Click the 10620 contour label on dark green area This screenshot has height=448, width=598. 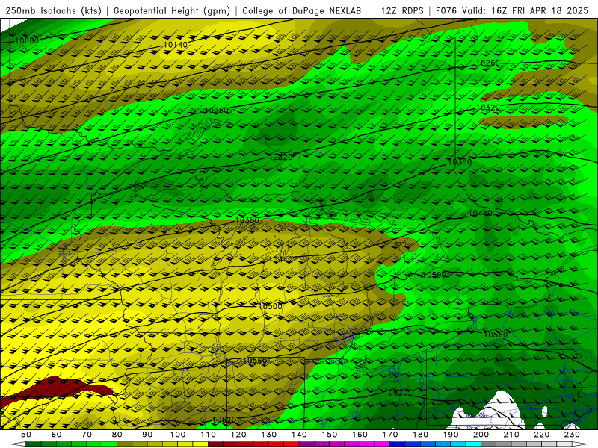[x=396, y=393]
